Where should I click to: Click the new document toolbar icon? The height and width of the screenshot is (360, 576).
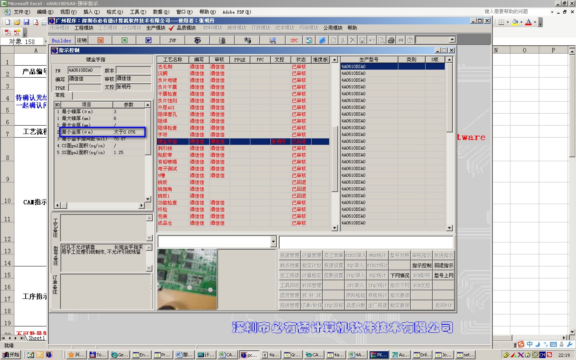point(334,40)
